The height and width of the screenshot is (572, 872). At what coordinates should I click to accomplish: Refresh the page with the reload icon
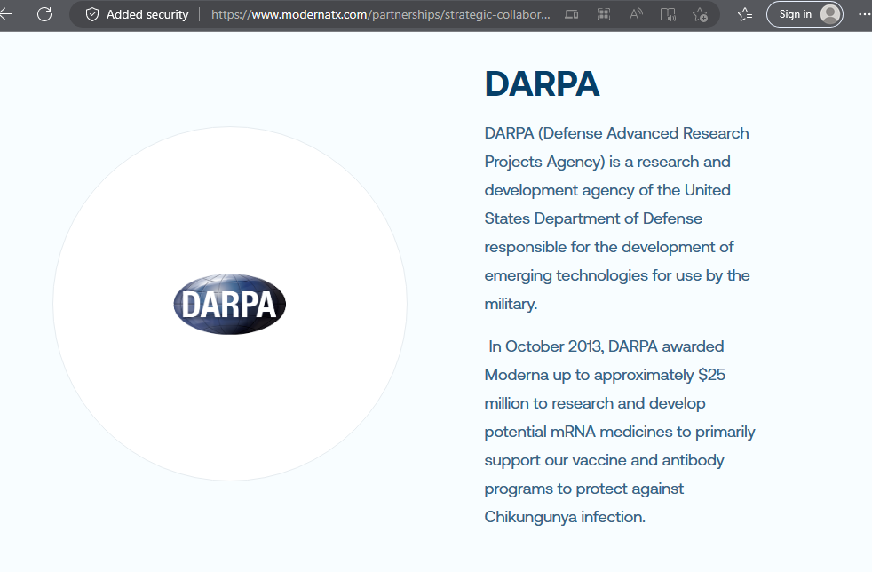pyautogui.click(x=44, y=14)
